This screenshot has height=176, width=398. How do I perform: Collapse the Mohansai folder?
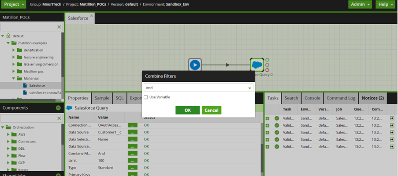[x=14, y=78]
